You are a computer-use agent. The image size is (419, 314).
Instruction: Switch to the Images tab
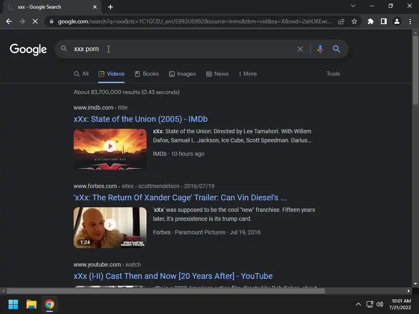[182, 74]
